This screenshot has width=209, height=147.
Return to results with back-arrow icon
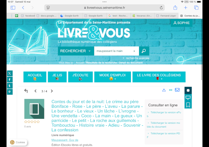26,91
